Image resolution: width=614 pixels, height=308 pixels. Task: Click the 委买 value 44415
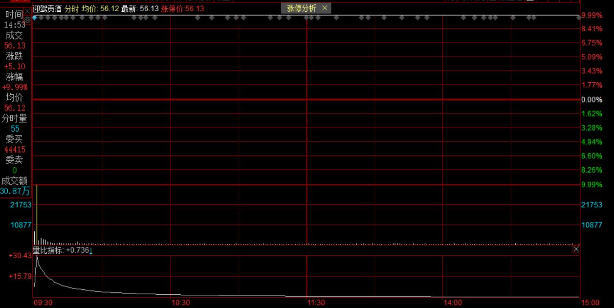point(14,149)
